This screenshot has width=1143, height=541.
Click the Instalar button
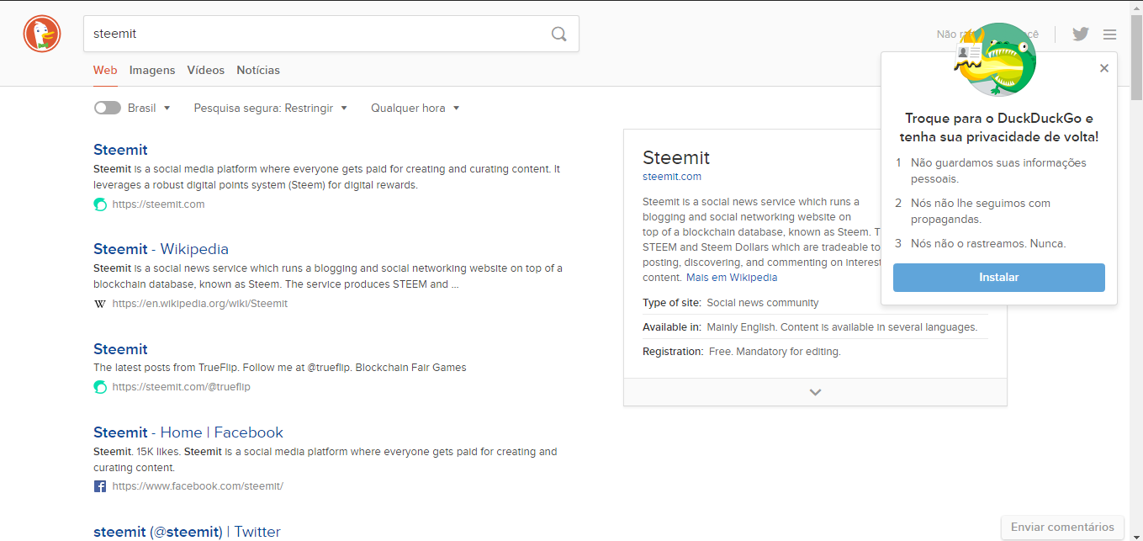pyautogui.click(x=999, y=278)
